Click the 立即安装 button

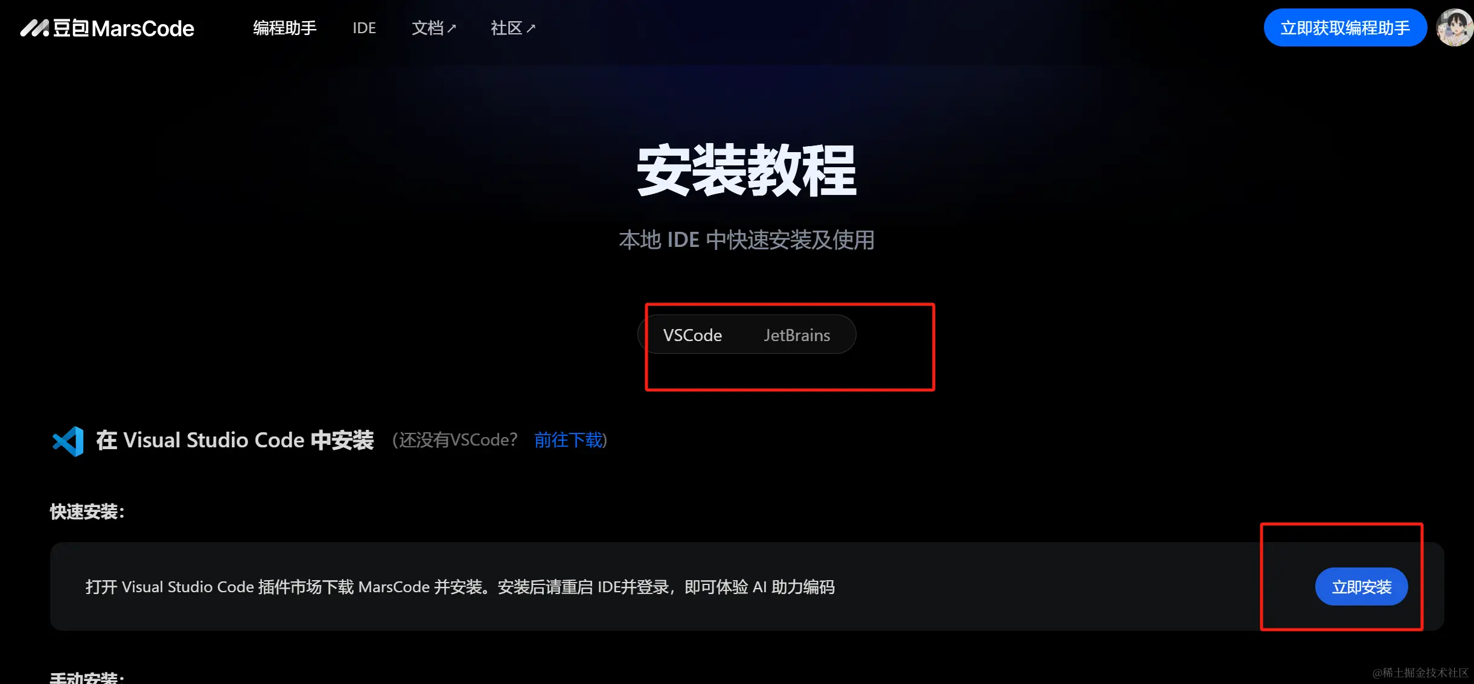pyautogui.click(x=1362, y=587)
